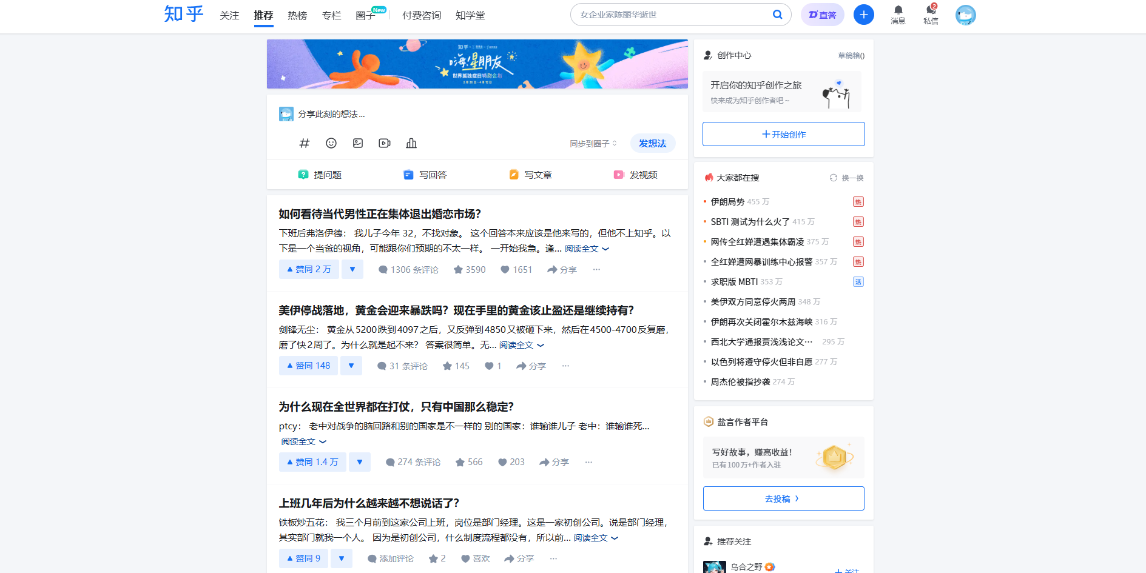Switch to the 热榜 tab
Screen dimensions: 1146x573
297,15
